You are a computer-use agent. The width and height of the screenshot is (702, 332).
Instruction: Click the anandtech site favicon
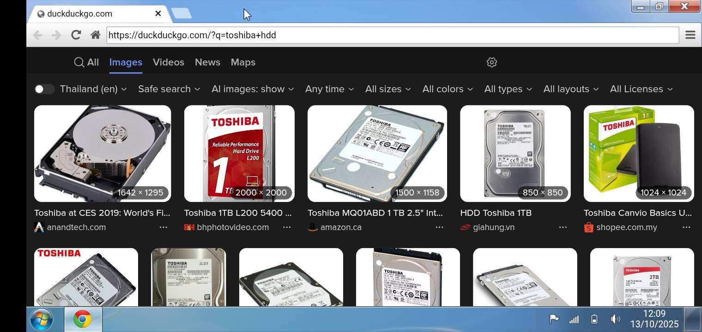[39, 227]
